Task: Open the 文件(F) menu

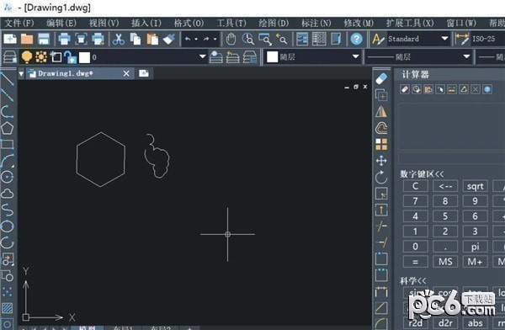Action: [19, 24]
